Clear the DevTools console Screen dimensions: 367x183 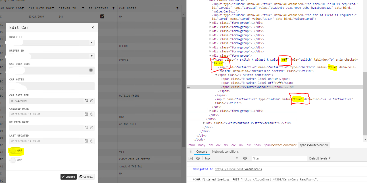click(198, 158)
